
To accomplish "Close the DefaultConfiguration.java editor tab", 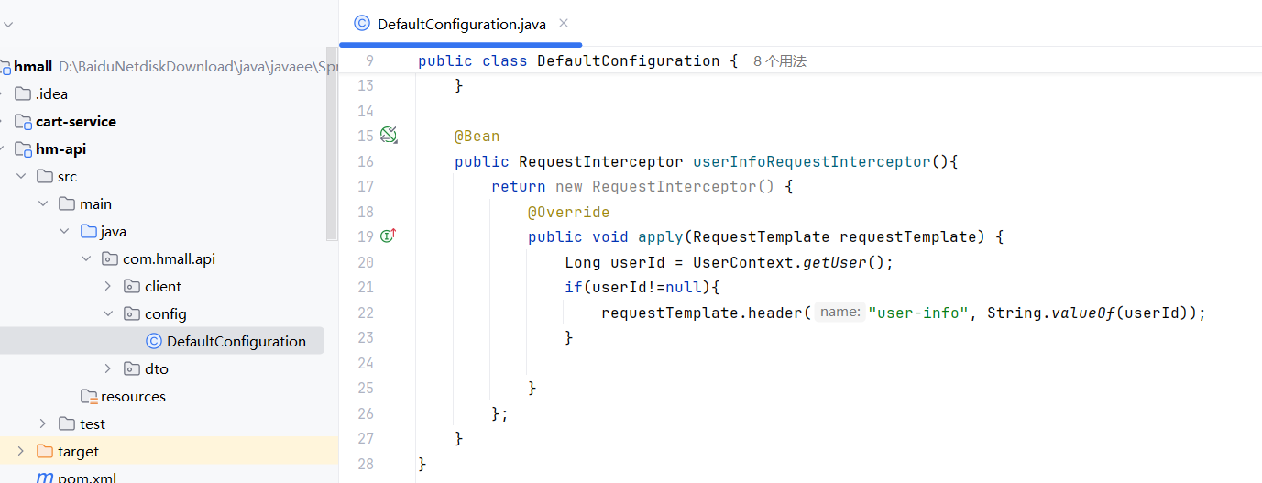I will [564, 24].
